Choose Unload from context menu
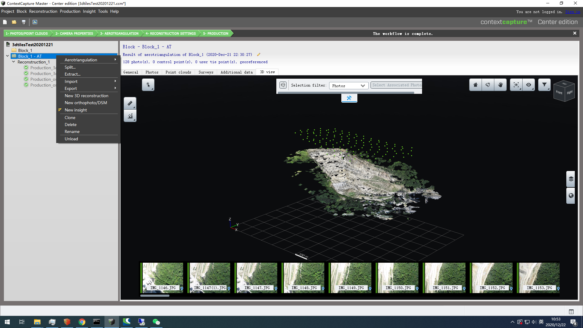583x328 pixels. 88,139
